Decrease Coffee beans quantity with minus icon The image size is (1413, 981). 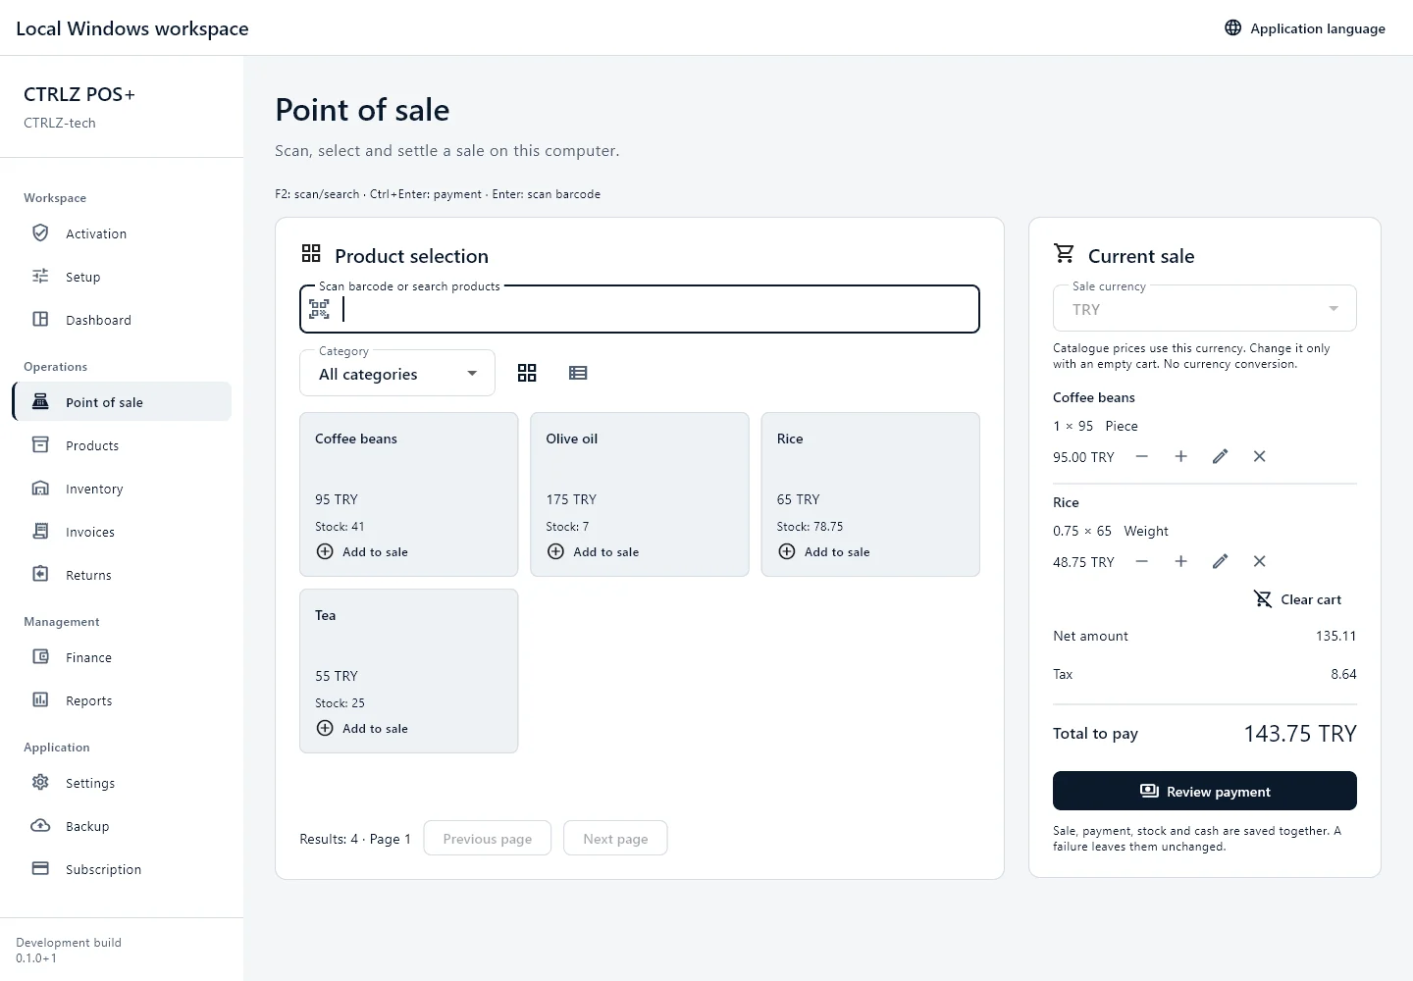click(1142, 456)
